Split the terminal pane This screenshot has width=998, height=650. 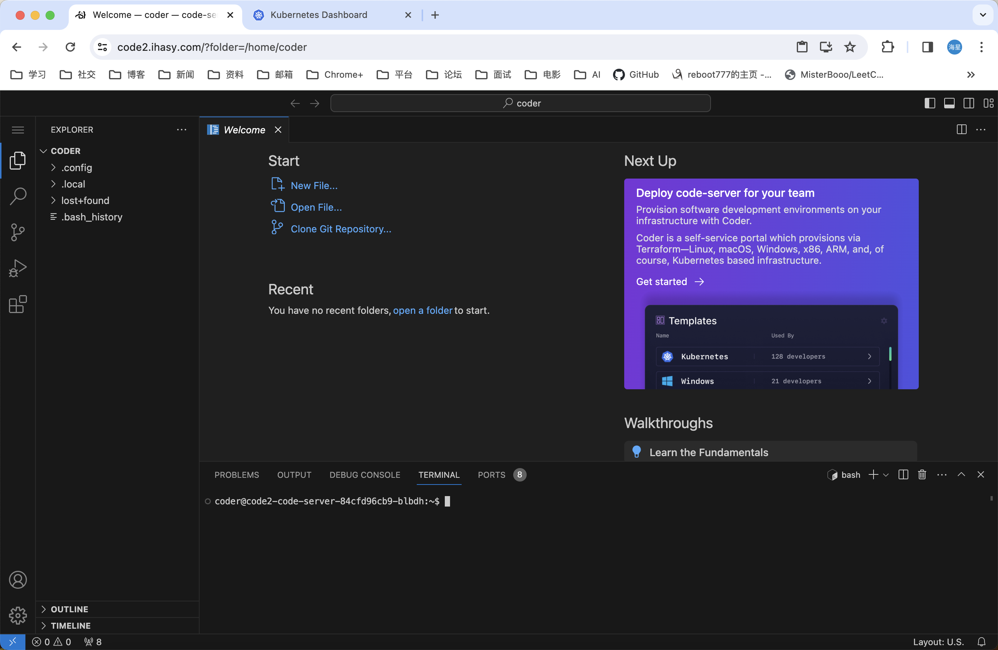tap(903, 474)
